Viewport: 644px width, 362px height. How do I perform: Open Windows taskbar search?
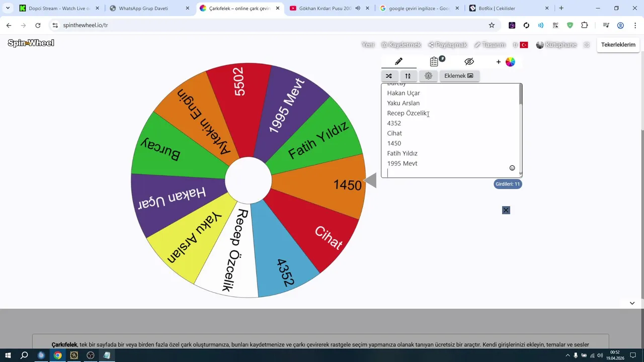[24, 355]
